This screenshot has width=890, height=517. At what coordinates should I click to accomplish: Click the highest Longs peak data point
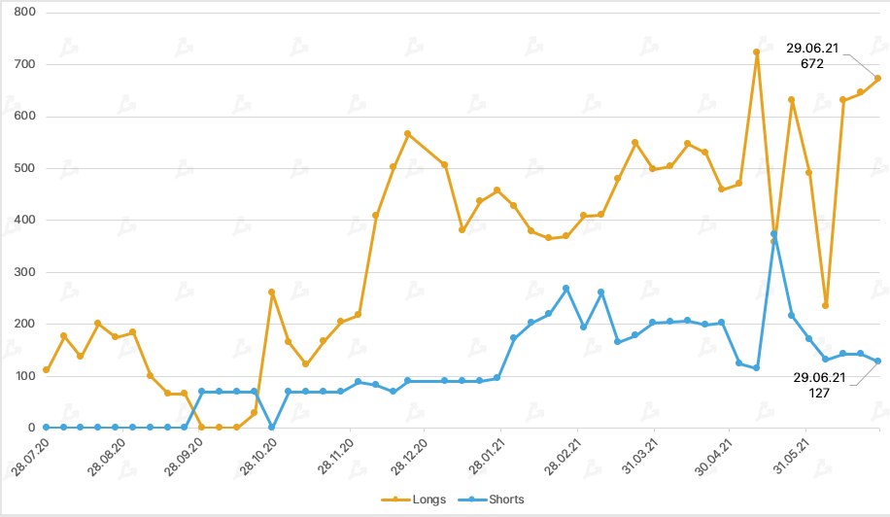pyautogui.click(x=756, y=52)
